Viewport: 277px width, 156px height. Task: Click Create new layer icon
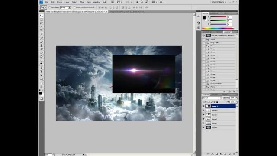(x=229, y=154)
